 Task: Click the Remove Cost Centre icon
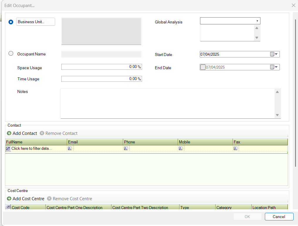49,198
